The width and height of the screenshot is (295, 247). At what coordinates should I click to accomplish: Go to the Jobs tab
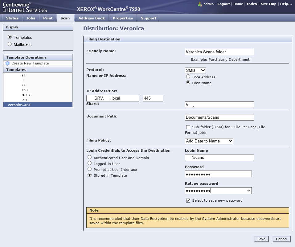[x=31, y=18]
